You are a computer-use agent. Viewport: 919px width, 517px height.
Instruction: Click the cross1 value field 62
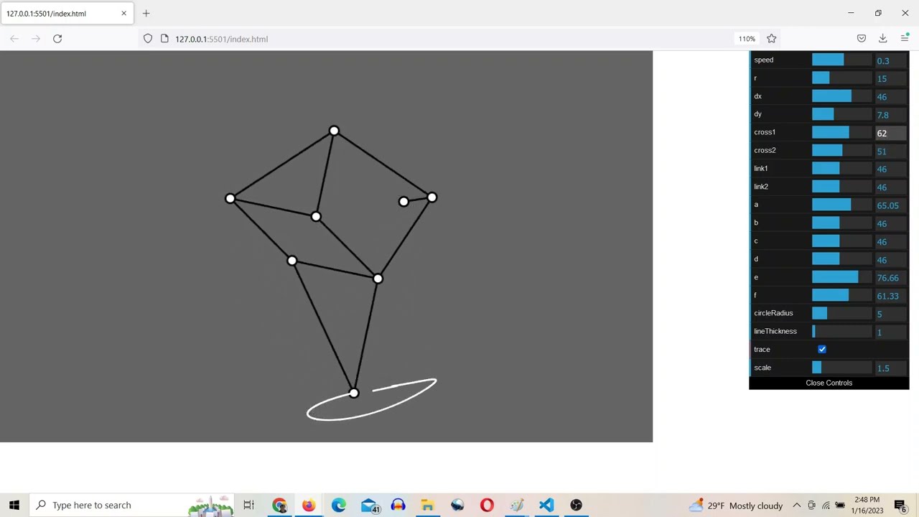(890, 133)
